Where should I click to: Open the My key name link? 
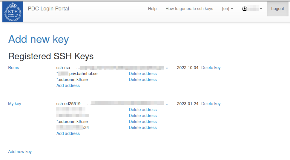coord(15,104)
